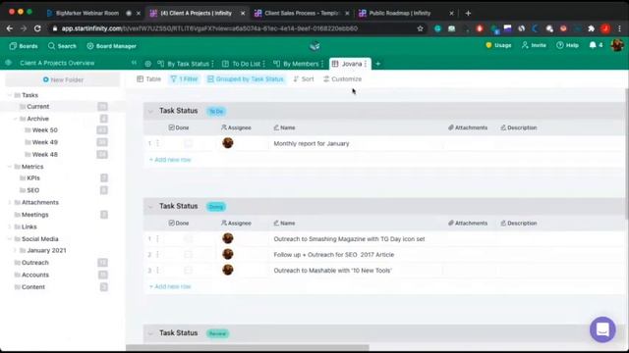Open row menu for Outreach to Mashable
Viewport: 629px width, 353px height.
[x=157, y=271]
